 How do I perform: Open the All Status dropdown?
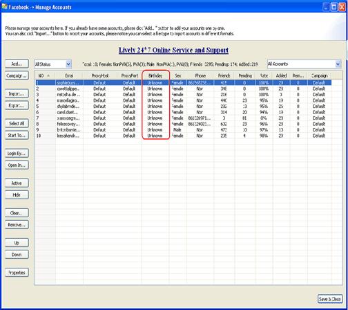click(x=53, y=64)
